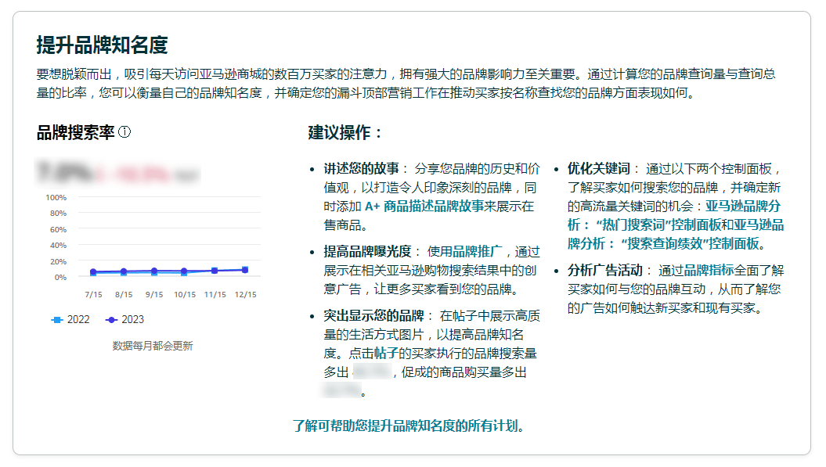This screenshot has width=826, height=467.
Task: Select the 2023 data point at 9/15
Action: pyautogui.click(x=154, y=271)
